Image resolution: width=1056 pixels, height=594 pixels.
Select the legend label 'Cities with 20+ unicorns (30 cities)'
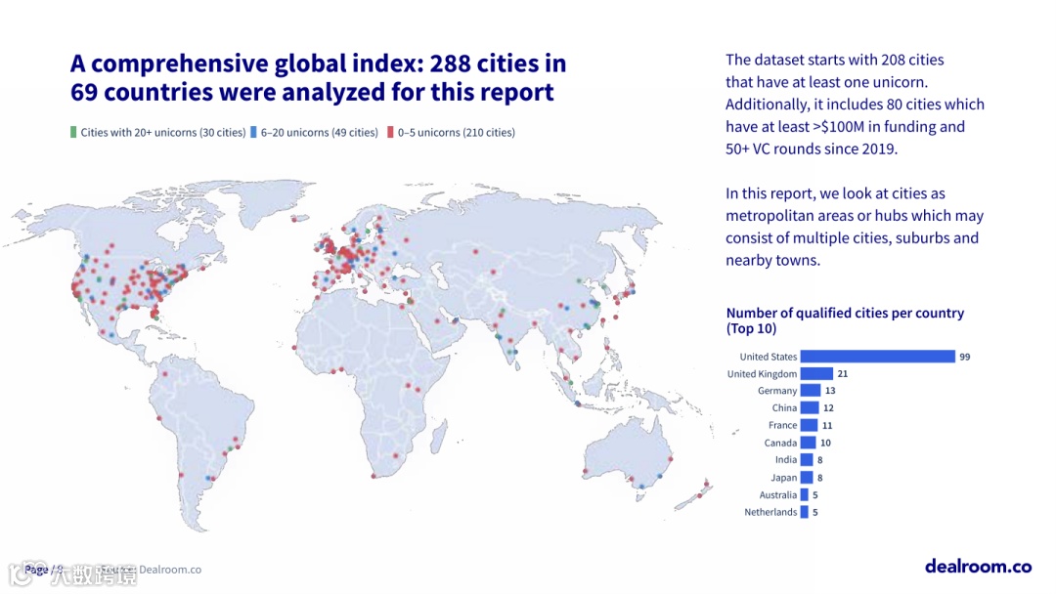click(163, 133)
